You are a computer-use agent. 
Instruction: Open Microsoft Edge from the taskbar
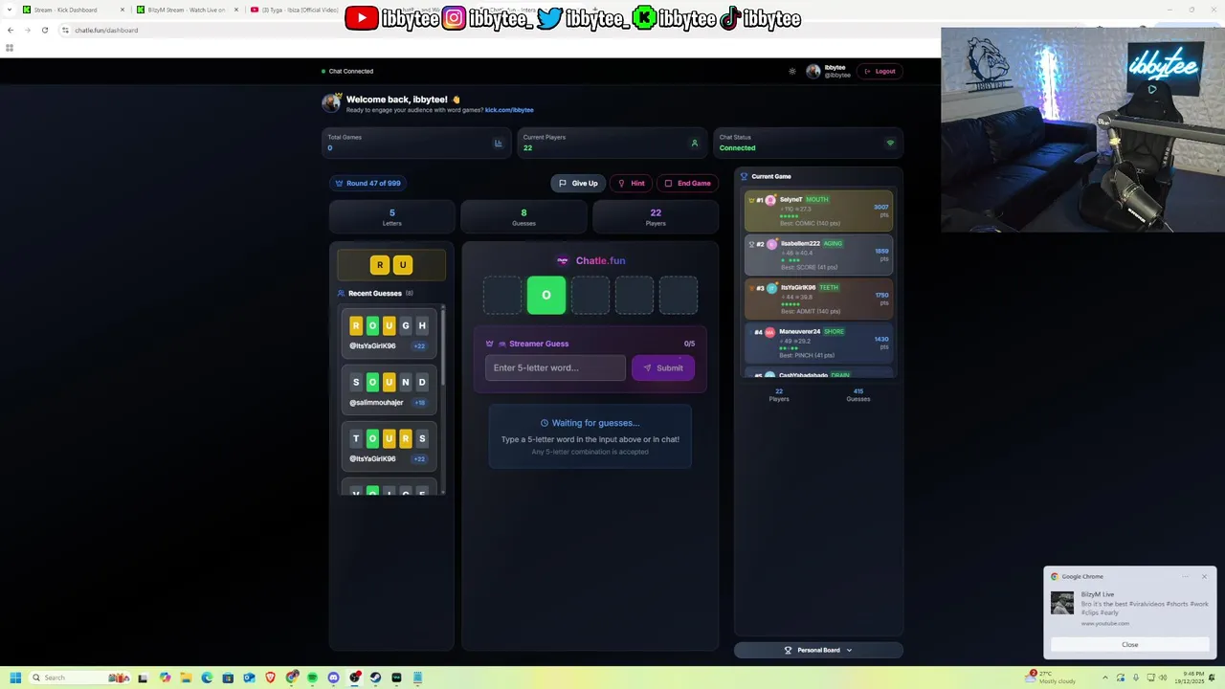point(207,678)
